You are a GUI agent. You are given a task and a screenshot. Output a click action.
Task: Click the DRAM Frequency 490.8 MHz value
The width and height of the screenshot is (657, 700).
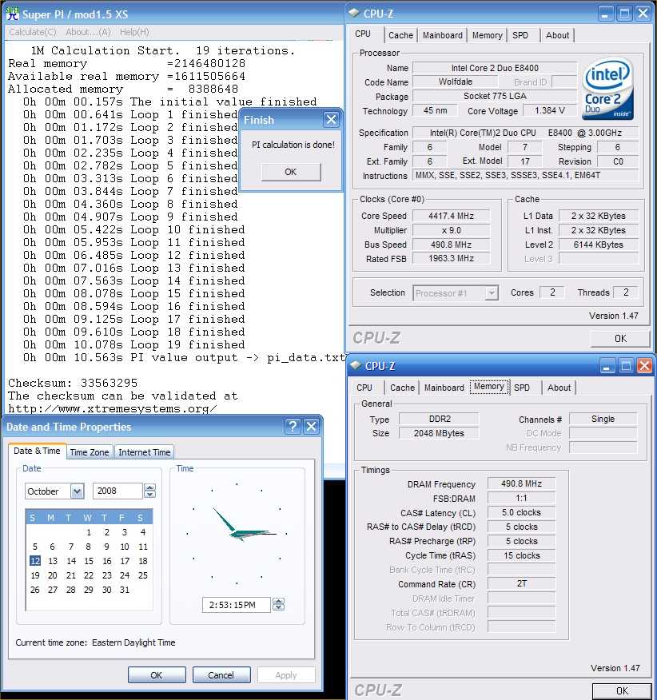click(521, 483)
